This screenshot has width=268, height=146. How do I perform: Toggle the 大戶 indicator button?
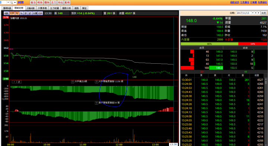[x=12, y=13]
